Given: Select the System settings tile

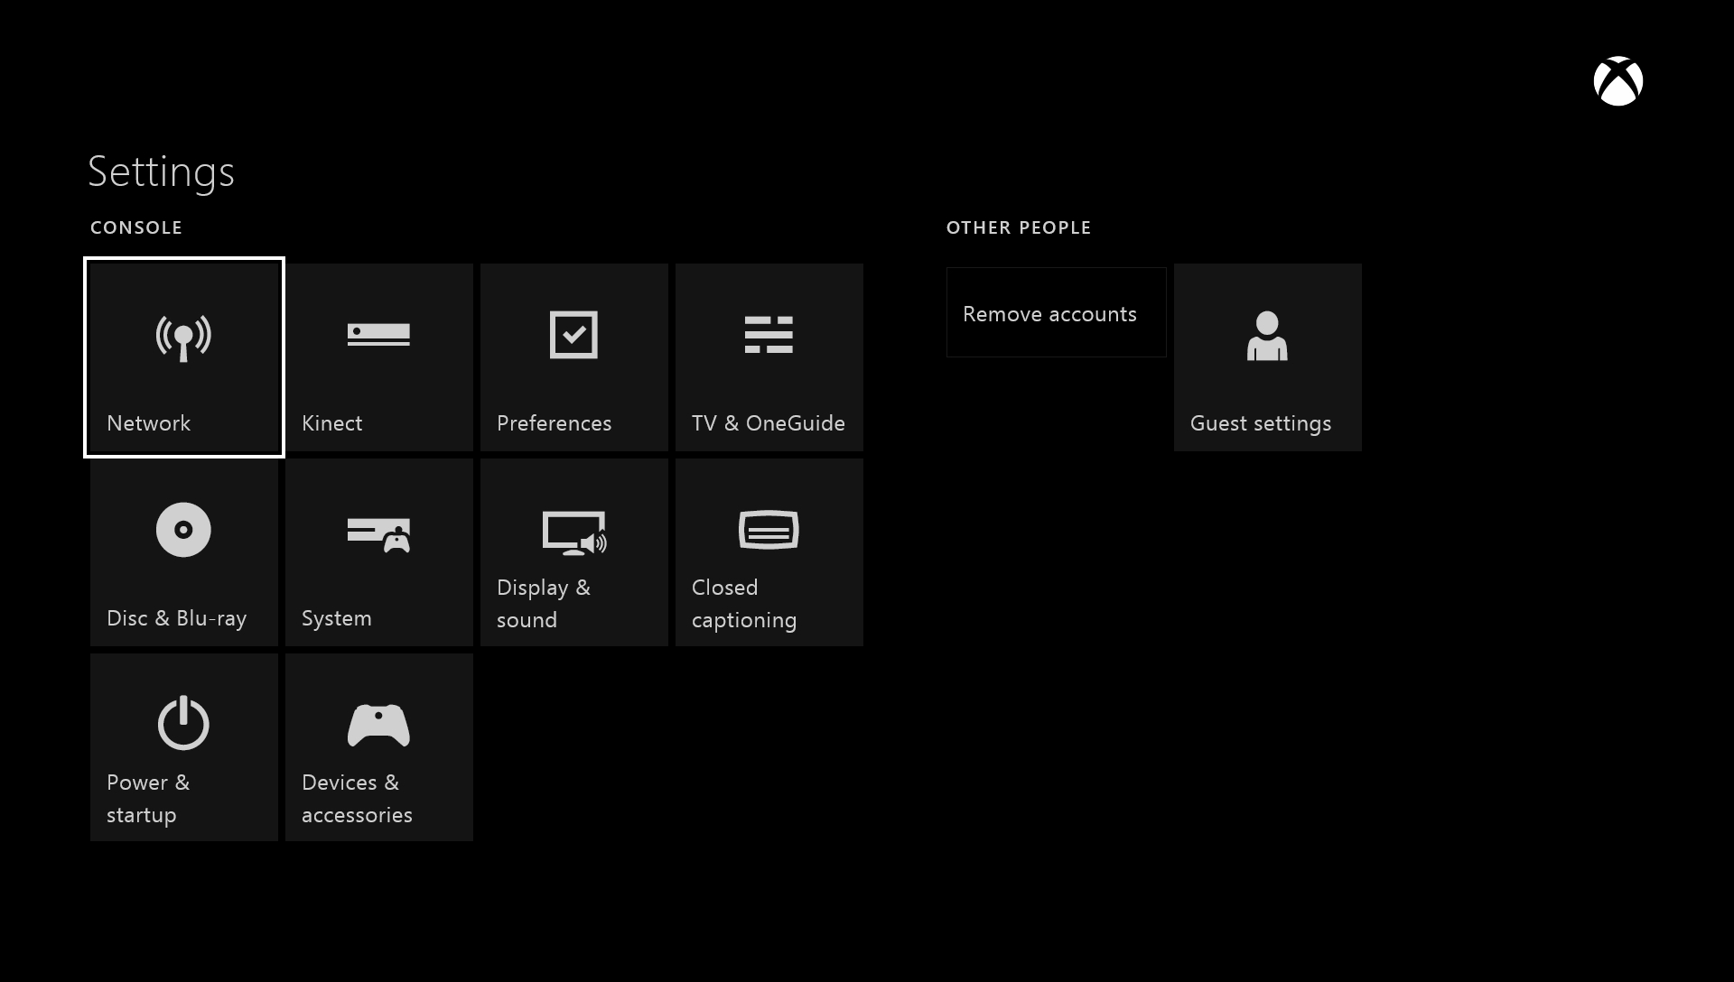Looking at the screenshot, I should point(378,552).
